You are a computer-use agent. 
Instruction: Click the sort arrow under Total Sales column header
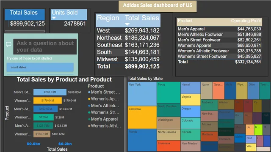click(x=127, y=24)
